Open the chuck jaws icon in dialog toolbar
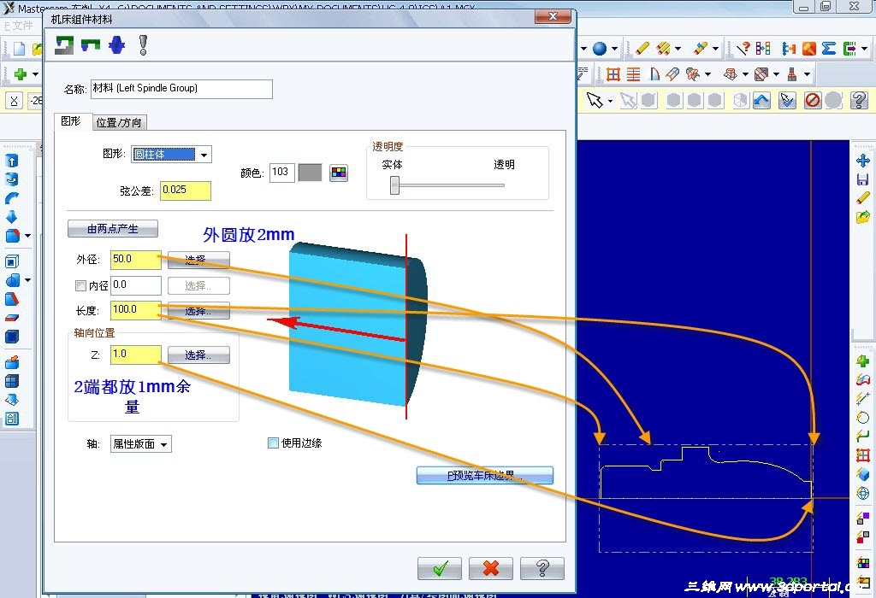Viewport: 876px width, 598px height. 91,45
